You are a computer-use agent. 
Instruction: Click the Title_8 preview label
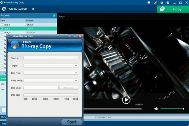61,16
